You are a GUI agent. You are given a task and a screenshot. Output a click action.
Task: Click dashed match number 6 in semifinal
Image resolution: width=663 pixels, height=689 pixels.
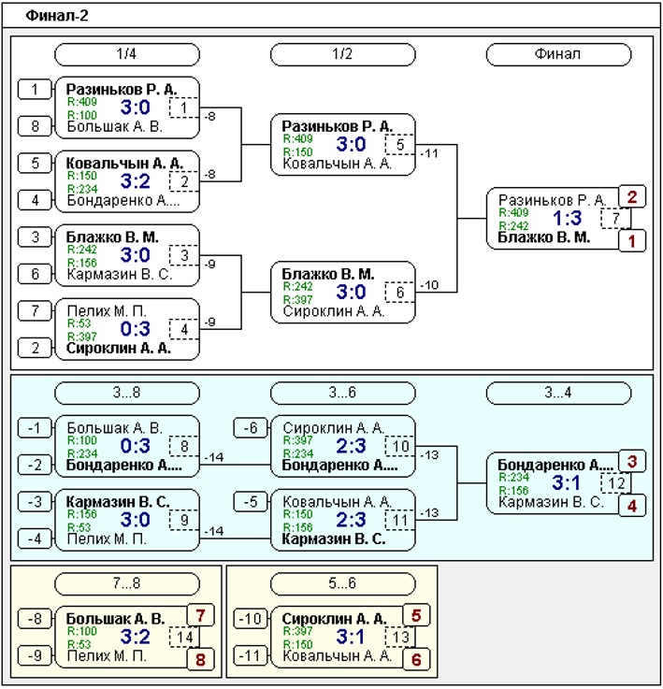[x=400, y=293]
